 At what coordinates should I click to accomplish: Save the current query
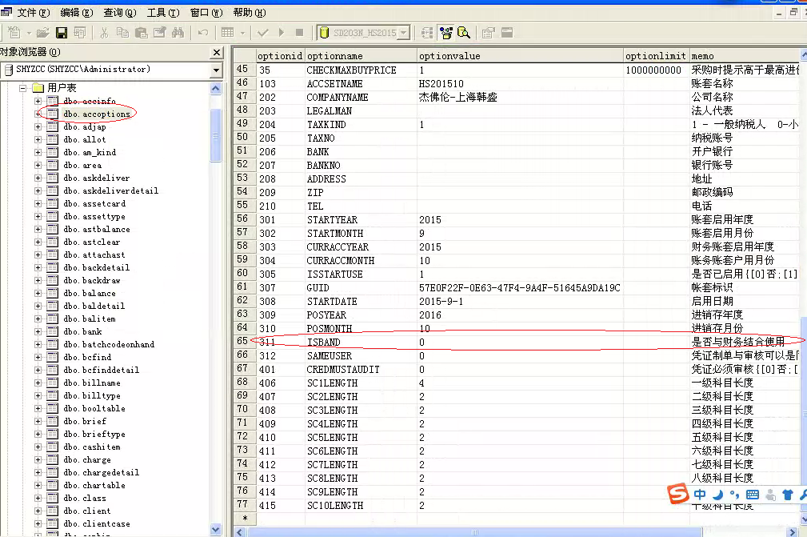click(x=62, y=32)
